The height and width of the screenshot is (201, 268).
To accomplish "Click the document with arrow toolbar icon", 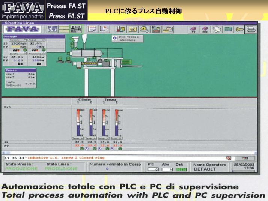I will click(104, 29).
